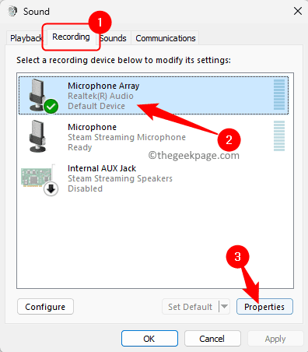Screen dimensions: 308x352
Task: Open the Communications tab
Action: pos(166,38)
